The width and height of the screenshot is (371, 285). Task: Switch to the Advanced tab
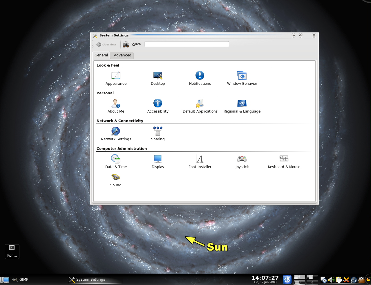pos(122,55)
